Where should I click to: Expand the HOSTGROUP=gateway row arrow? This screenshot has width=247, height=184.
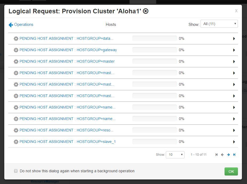pyautogui.click(x=234, y=50)
